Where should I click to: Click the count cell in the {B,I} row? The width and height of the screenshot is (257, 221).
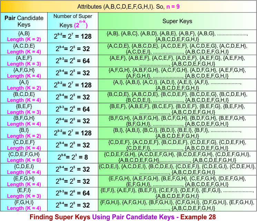point(73,133)
